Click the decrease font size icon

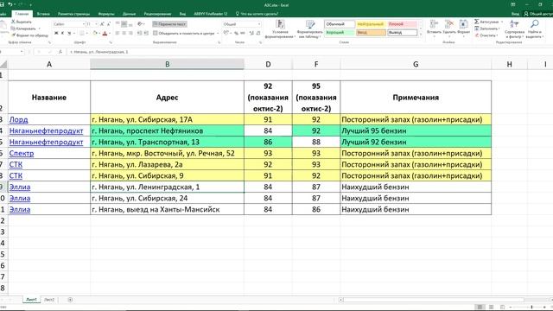pos(108,24)
